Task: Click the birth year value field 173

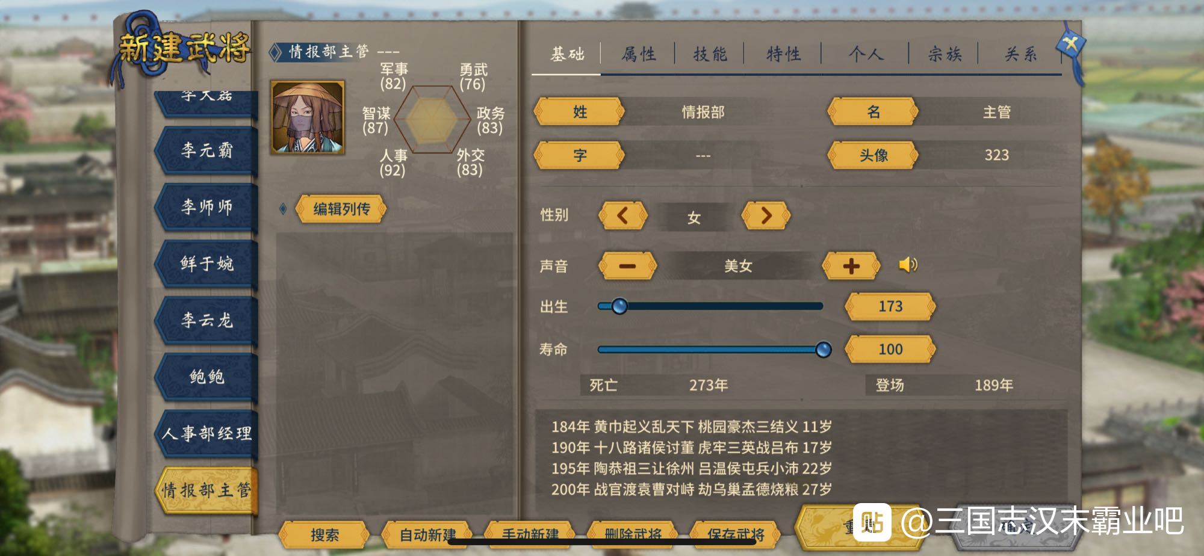Action: click(890, 306)
